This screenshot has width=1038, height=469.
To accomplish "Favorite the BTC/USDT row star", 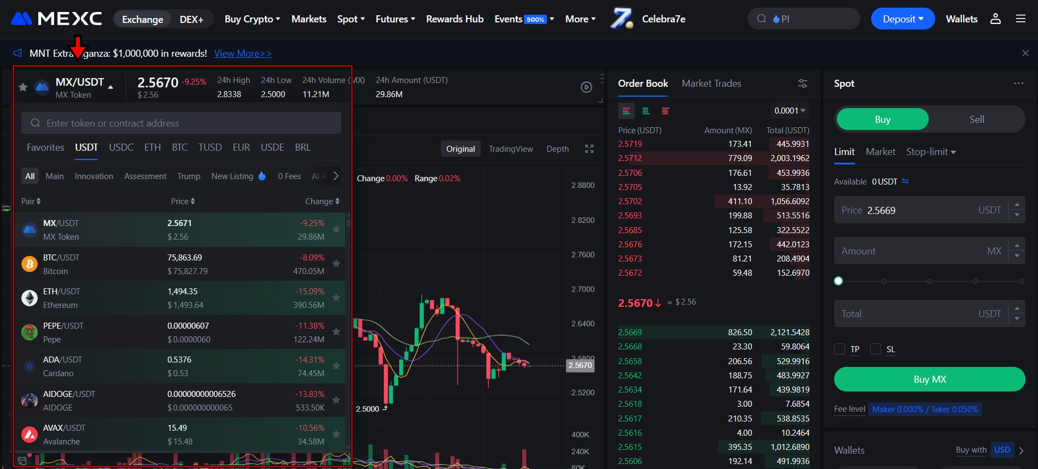I will tap(336, 264).
